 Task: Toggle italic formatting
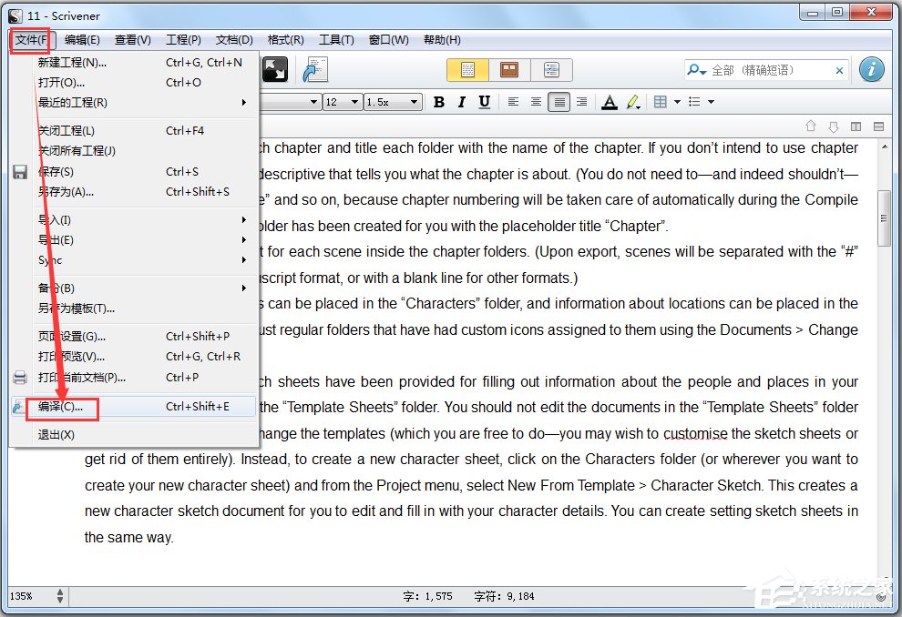click(461, 102)
